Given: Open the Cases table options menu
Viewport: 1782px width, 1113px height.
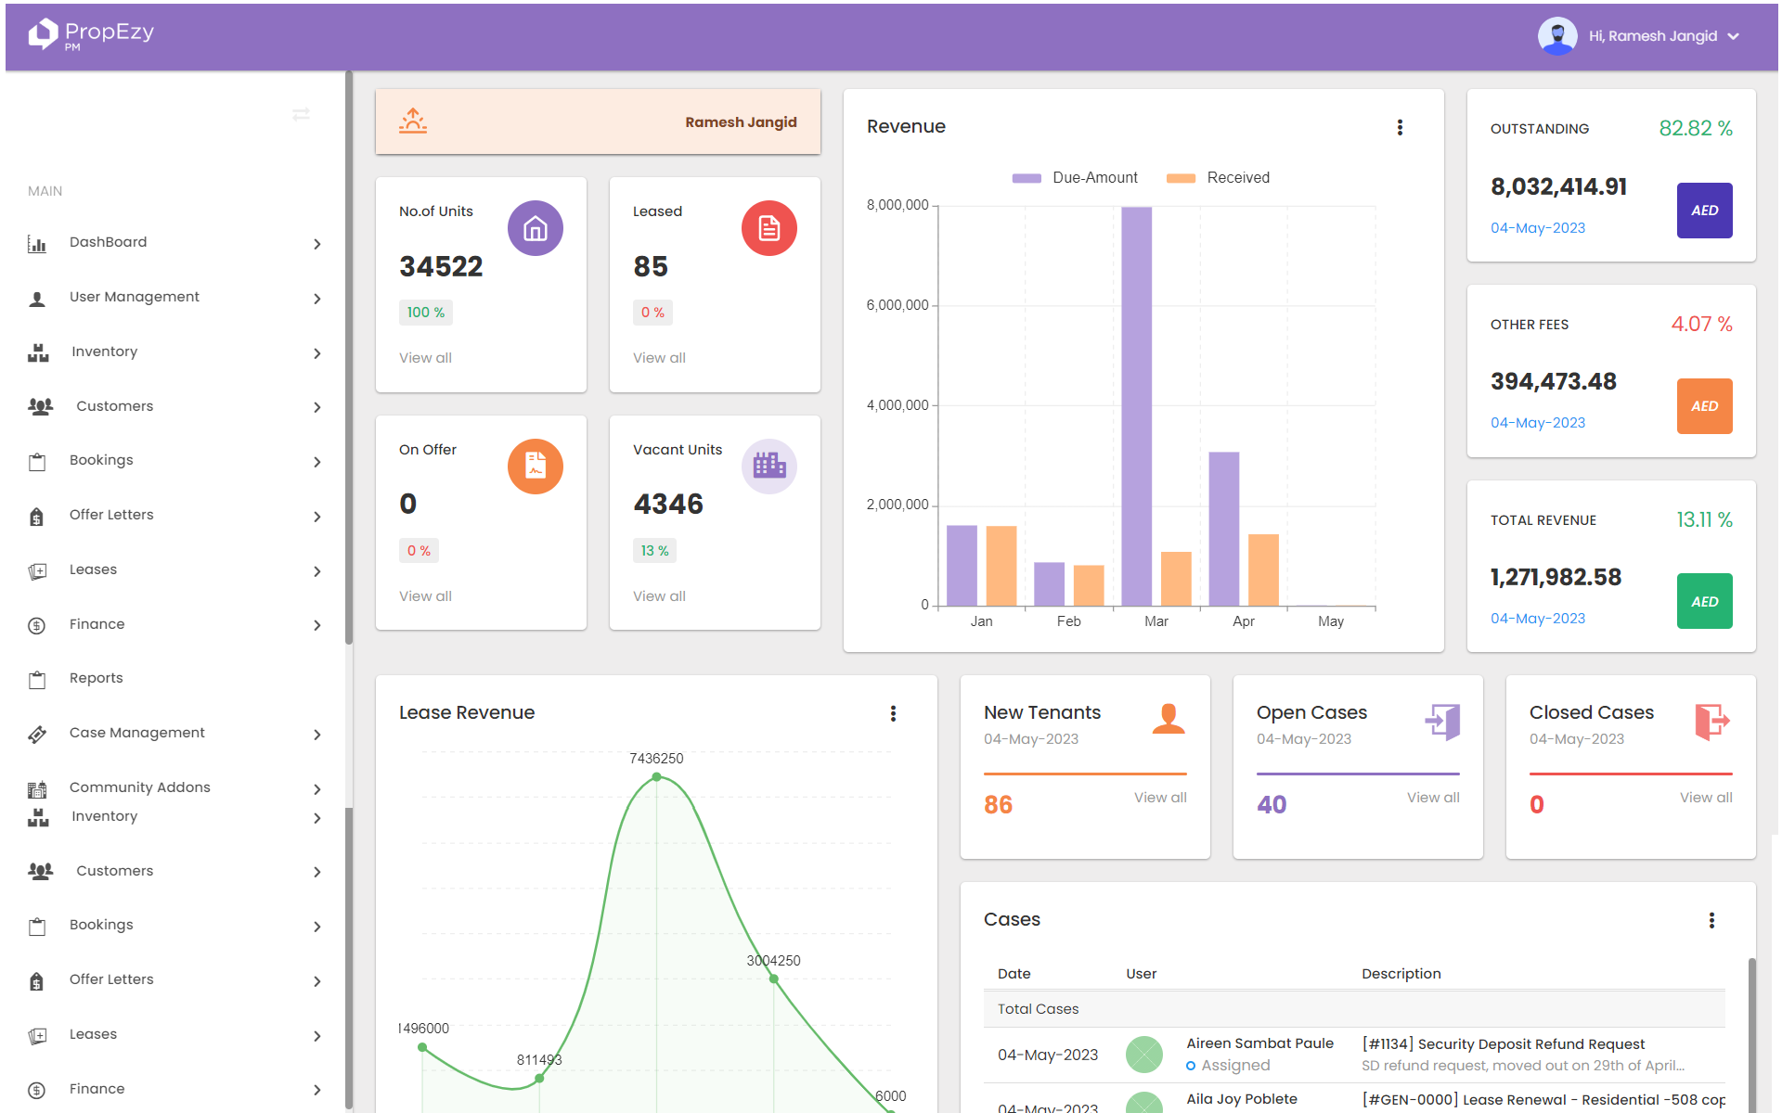Looking at the screenshot, I should 1712,920.
